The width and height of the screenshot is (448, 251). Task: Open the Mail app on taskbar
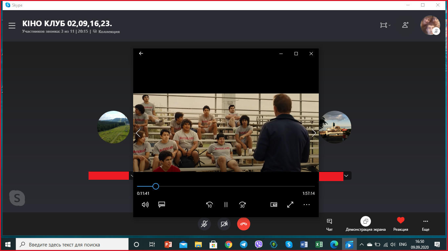tap(183, 244)
